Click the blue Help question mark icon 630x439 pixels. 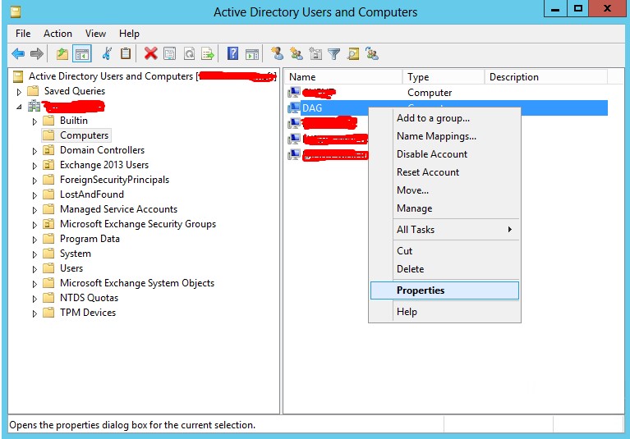tap(232, 54)
